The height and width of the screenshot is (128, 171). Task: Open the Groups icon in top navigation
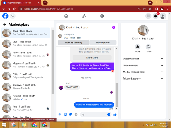[x=102, y=16]
